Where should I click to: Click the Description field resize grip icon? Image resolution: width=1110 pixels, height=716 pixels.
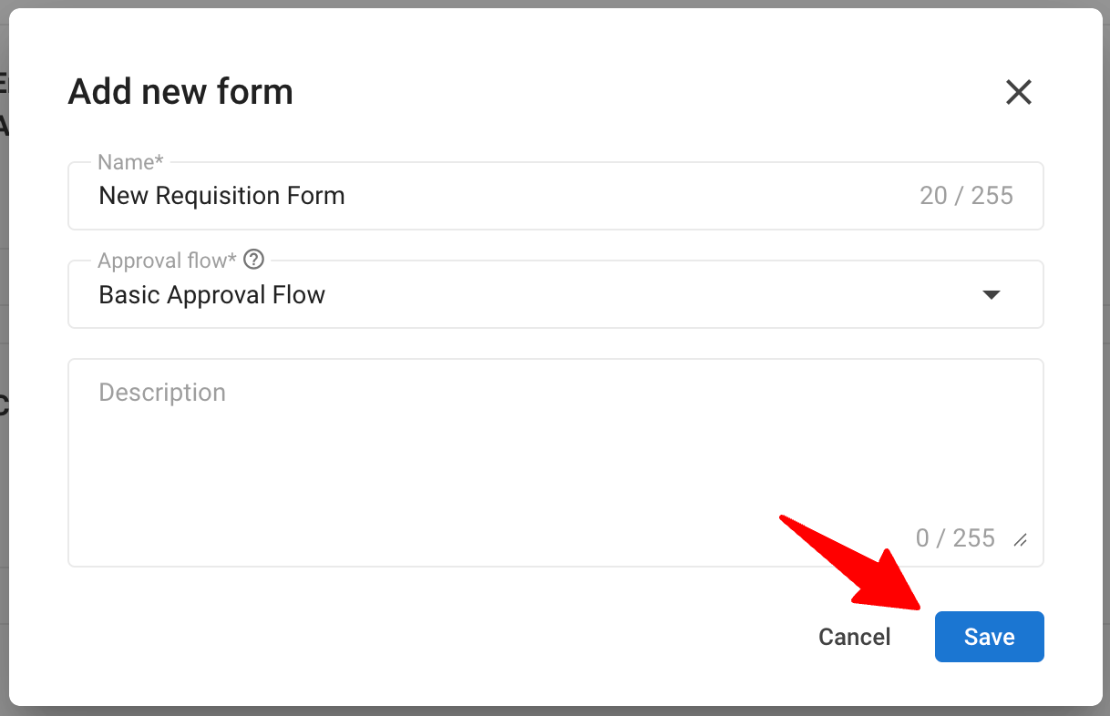tap(1021, 540)
